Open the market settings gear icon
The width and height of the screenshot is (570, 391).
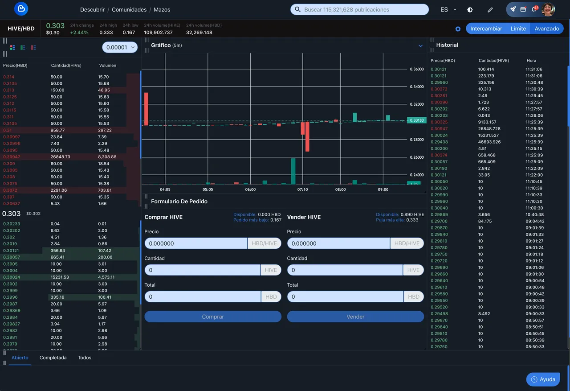[x=458, y=29]
